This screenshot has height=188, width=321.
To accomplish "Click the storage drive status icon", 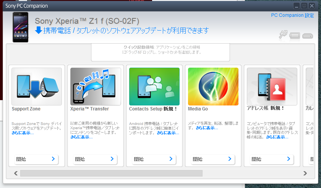I will tap(308, 36).
